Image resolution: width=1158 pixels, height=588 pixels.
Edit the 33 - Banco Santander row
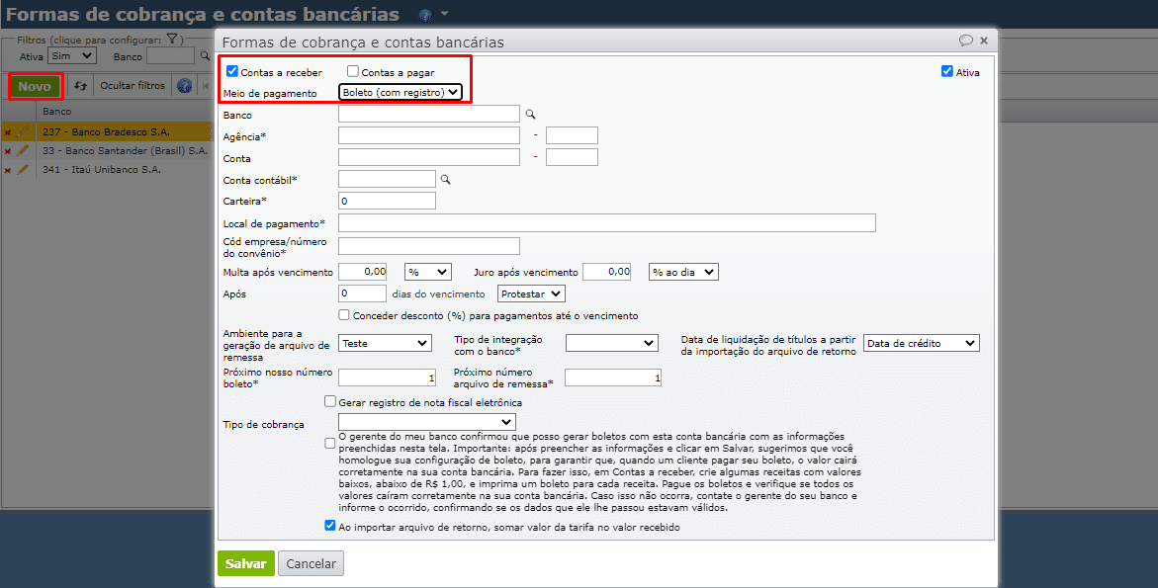23,150
